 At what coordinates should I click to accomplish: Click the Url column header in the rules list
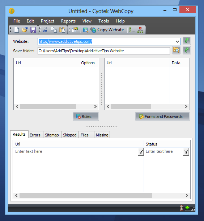tap(47, 63)
